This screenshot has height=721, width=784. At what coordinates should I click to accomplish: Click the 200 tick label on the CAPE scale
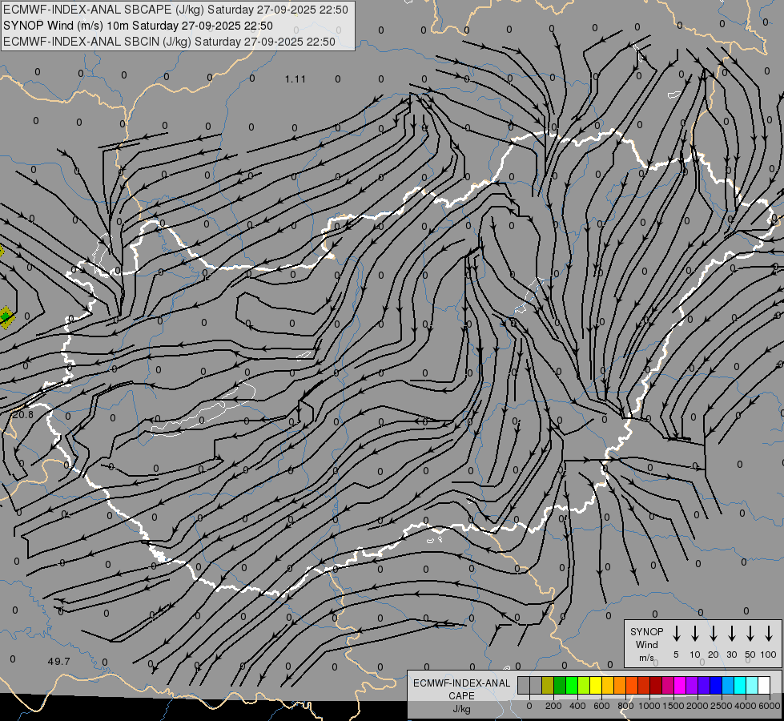click(x=553, y=706)
